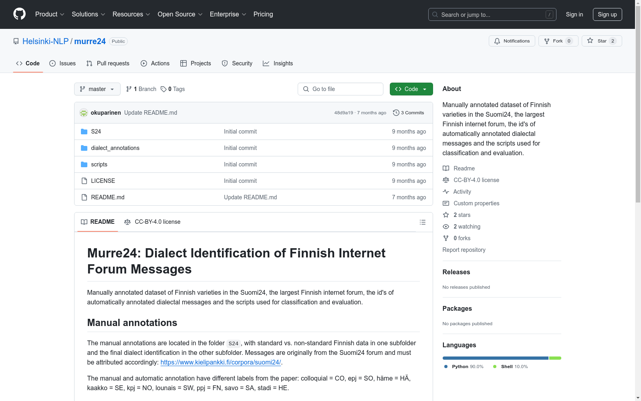Click the S24 folder icon
The height and width of the screenshot is (401, 641).
pyautogui.click(x=84, y=132)
